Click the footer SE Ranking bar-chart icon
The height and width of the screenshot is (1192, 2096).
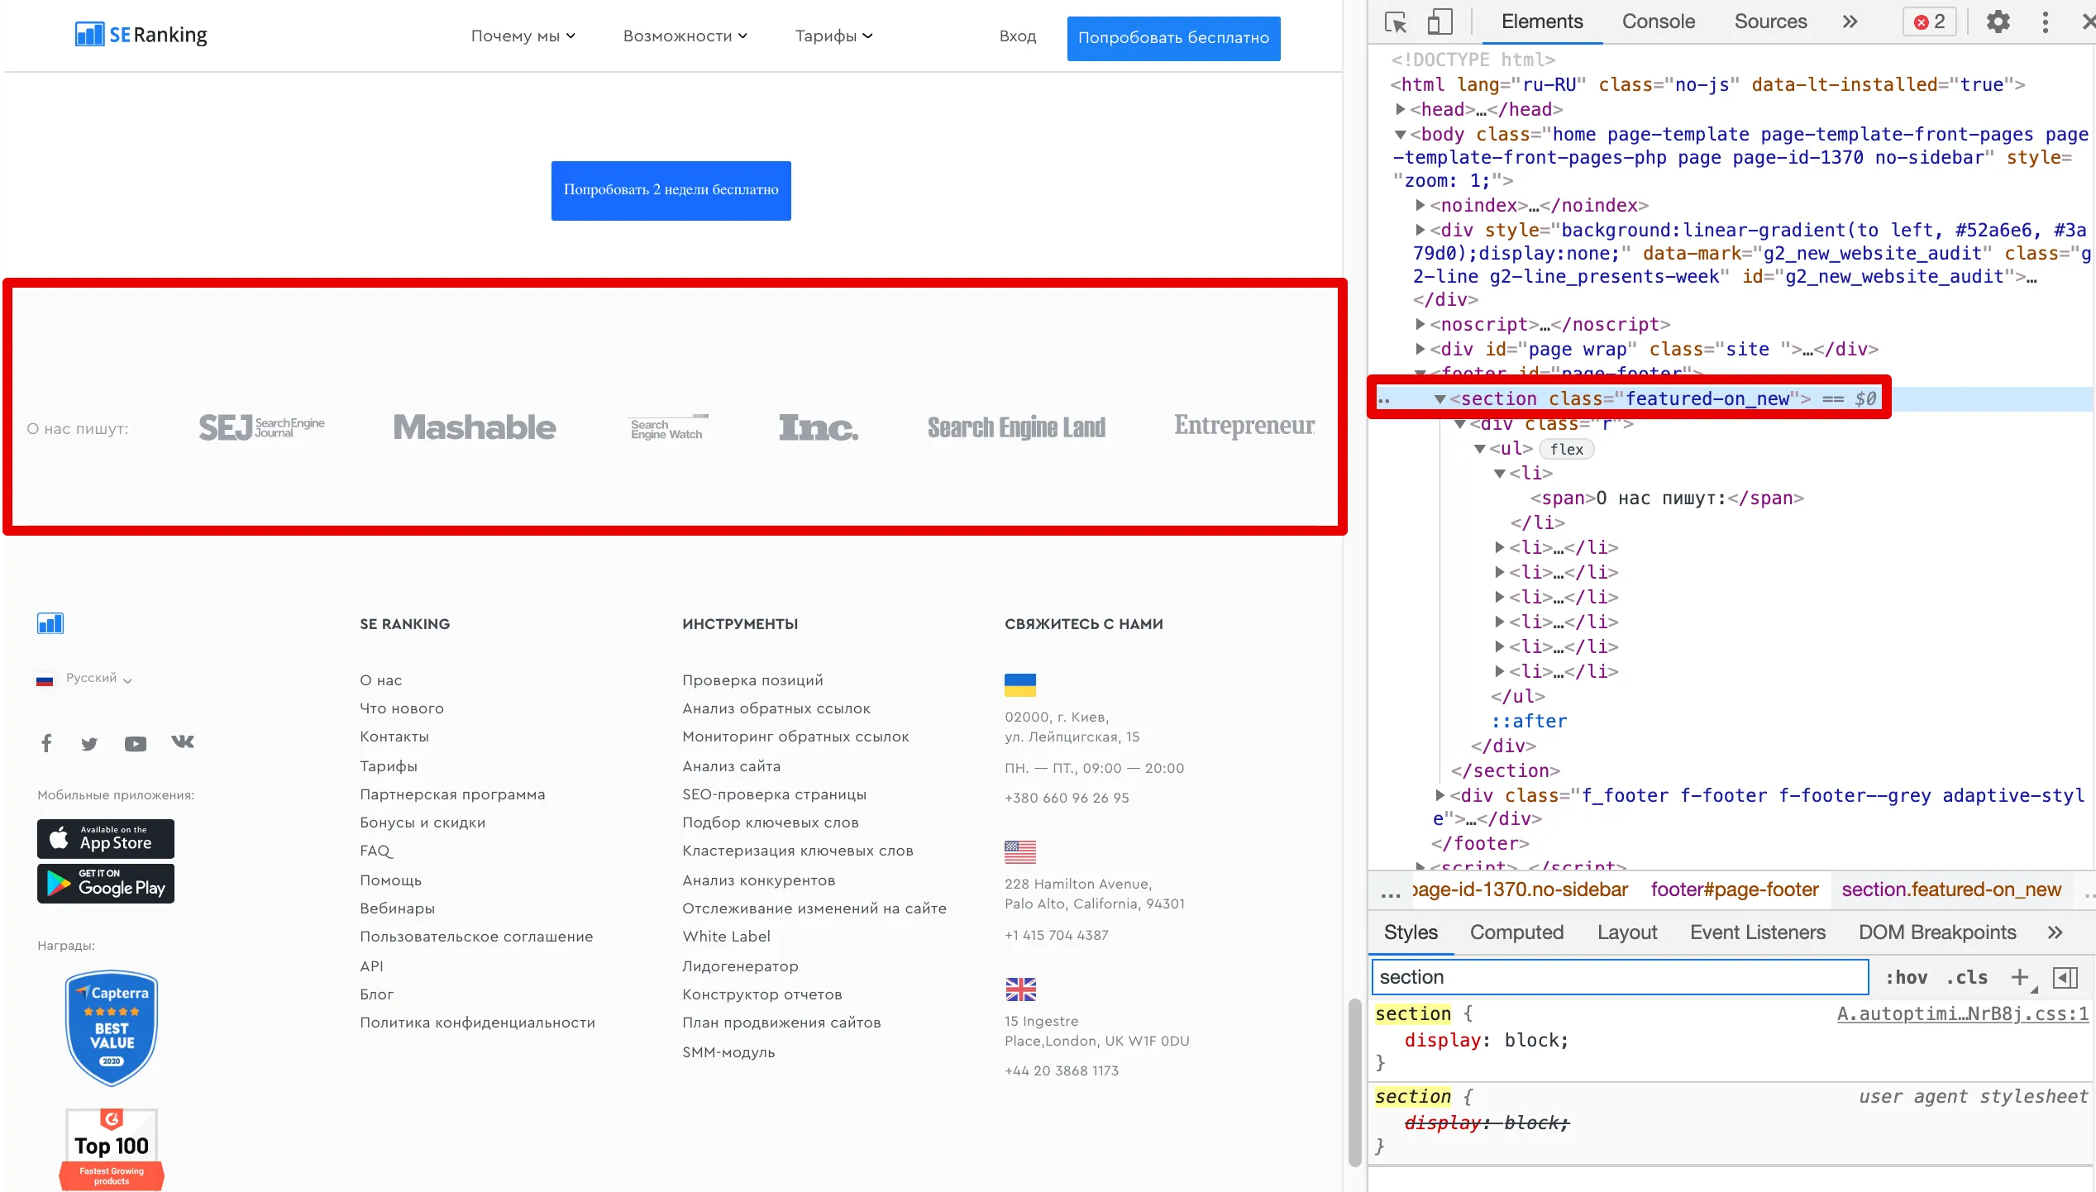pyautogui.click(x=50, y=623)
